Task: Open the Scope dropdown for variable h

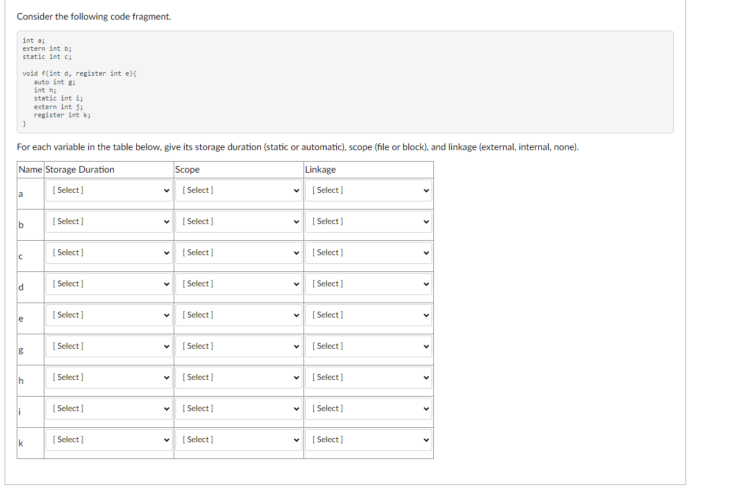Action: pyautogui.click(x=238, y=377)
